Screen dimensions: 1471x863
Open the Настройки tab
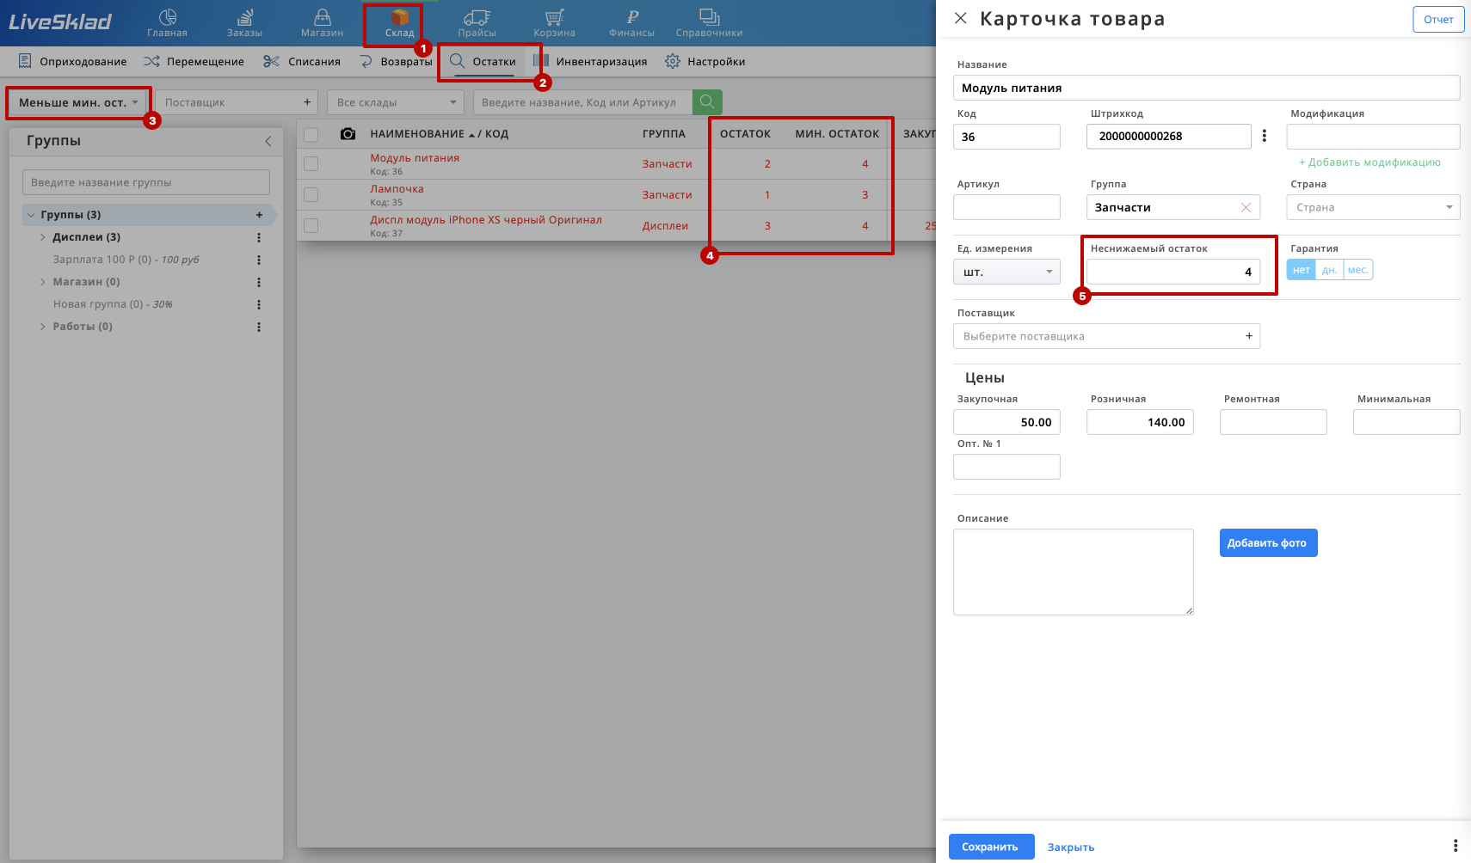tap(705, 61)
